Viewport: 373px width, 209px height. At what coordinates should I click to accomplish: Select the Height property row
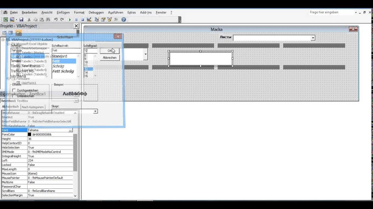37,139
